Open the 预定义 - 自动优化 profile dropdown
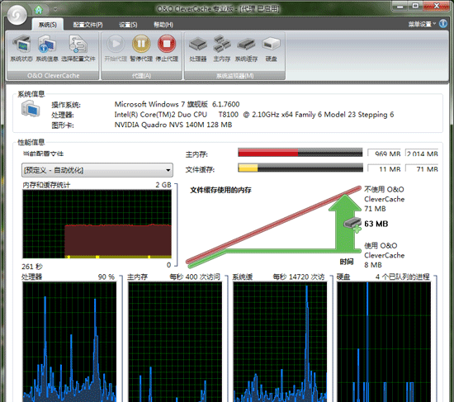The height and width of the screenshot is (402, 454). pyautogui.click(x=97, y=170)
